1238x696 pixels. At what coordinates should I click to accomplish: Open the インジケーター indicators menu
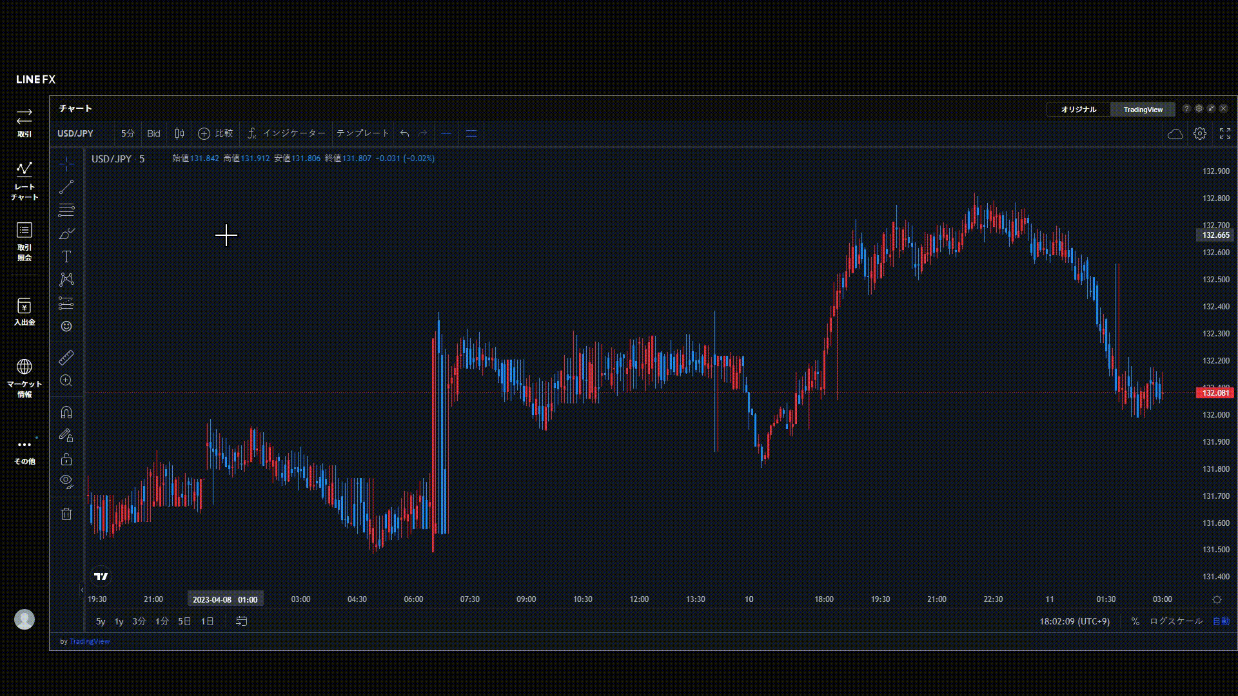(286, 133)
